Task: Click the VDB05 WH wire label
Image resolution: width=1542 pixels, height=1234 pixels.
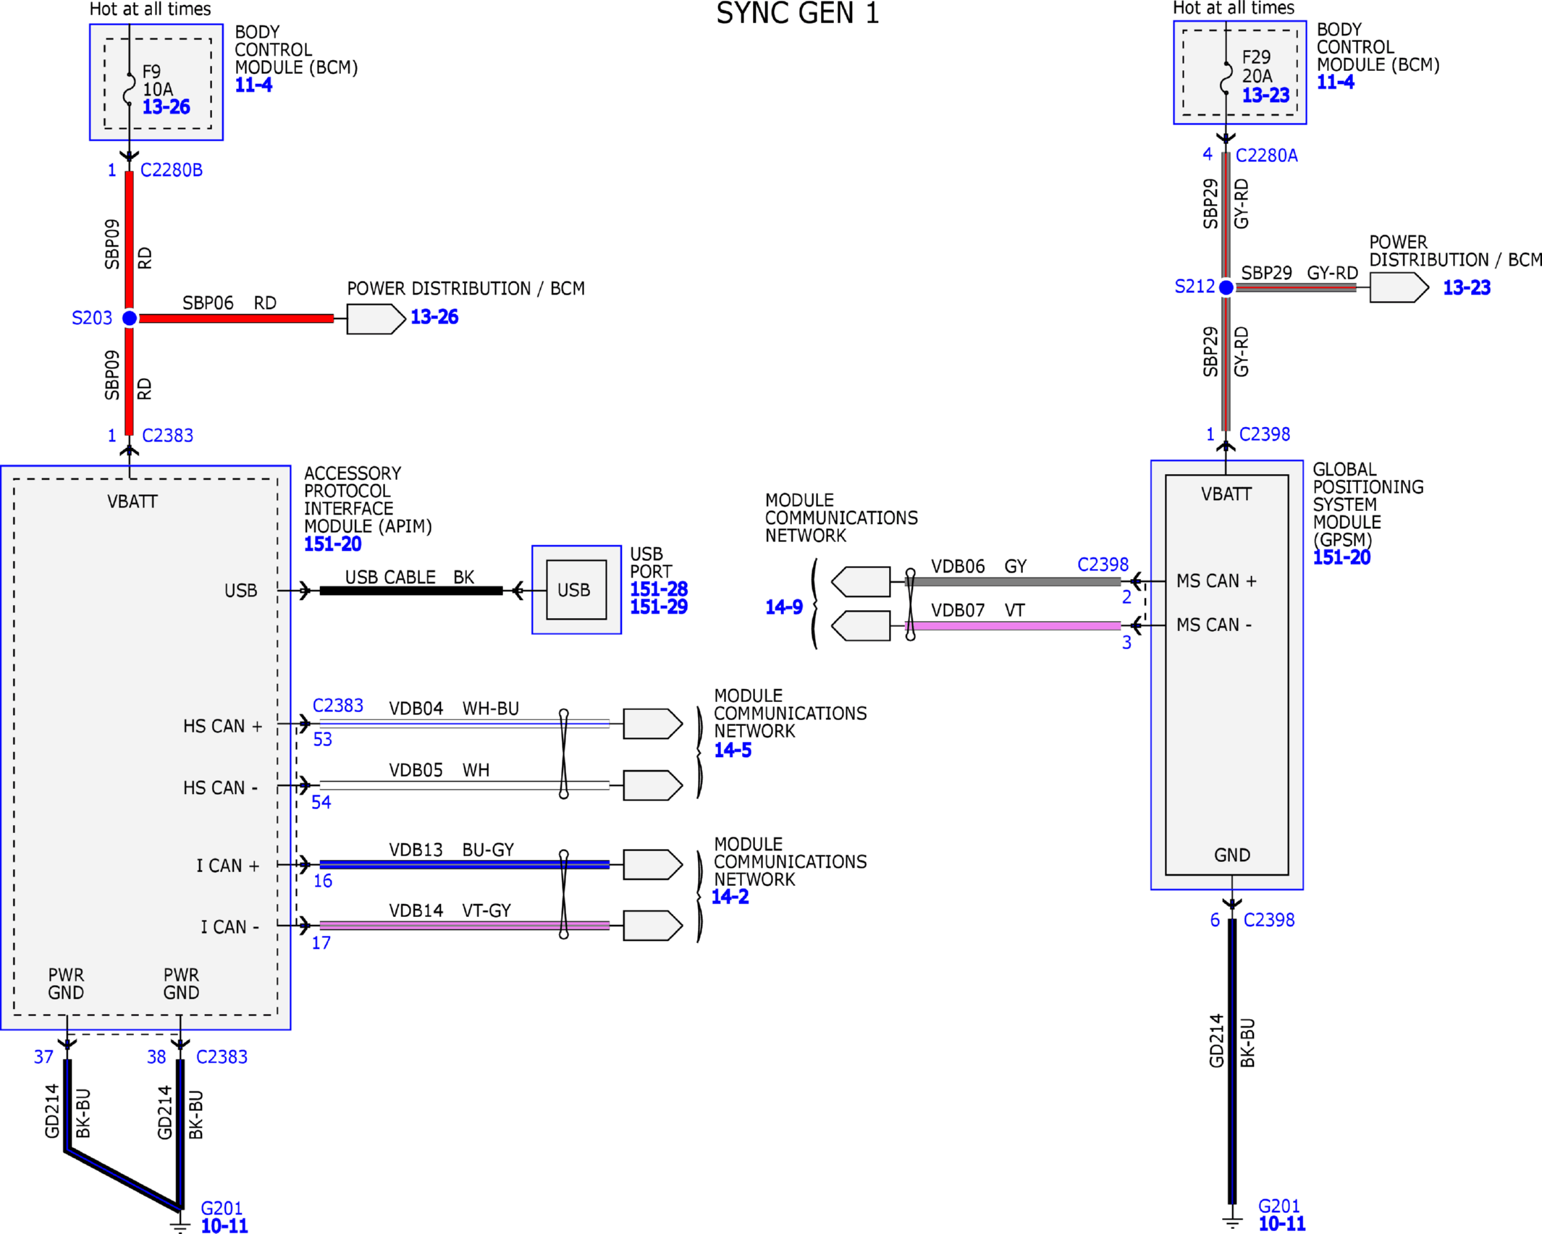Action: [439, 770]
